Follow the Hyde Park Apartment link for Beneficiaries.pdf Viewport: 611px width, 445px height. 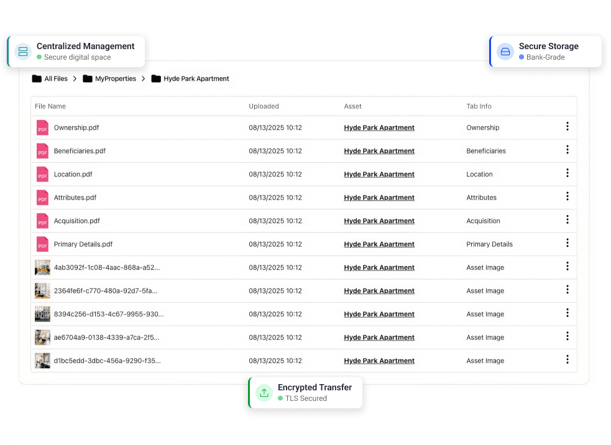coord(379,151)
